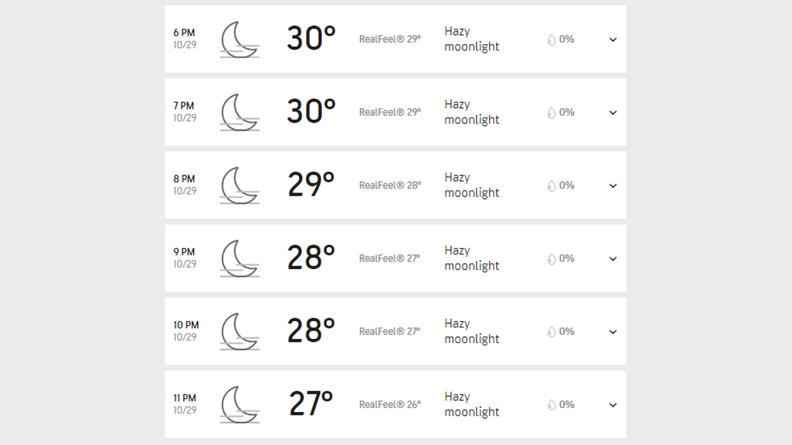This screenshot has height=445, width=792.
Task: Click the 6 PM precipitation droplet icon
Action: [x=551, y=40]
